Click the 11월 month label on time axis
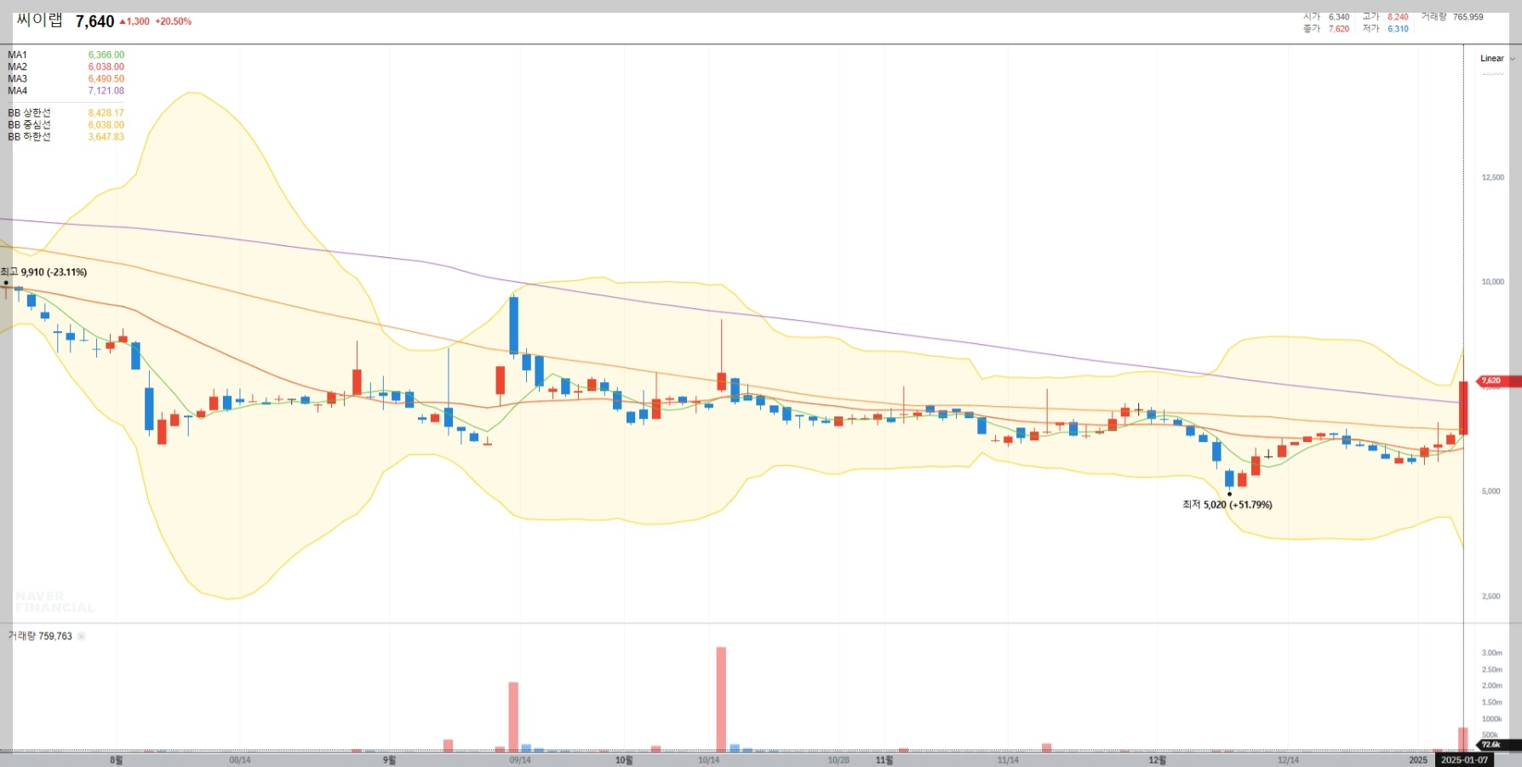Image resolution: width=1522 pixels, height=767 pixels. 884,760
